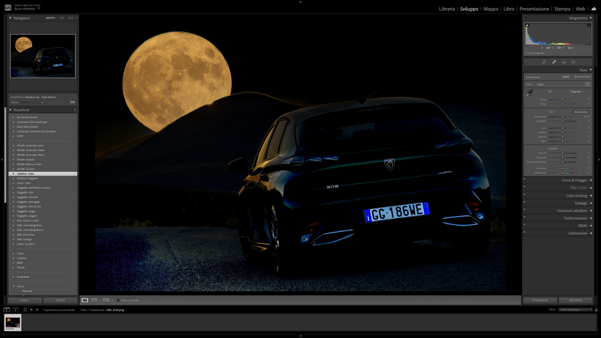Select the Adattivo: Cielo preset group

(x=44, y=174)
